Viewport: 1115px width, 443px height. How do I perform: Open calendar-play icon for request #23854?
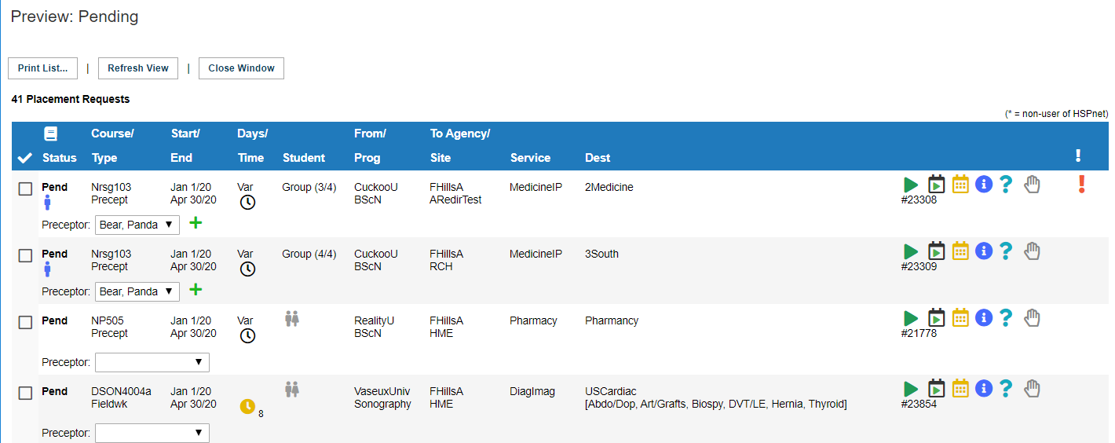pyautogui.click(x=936, y=388)
